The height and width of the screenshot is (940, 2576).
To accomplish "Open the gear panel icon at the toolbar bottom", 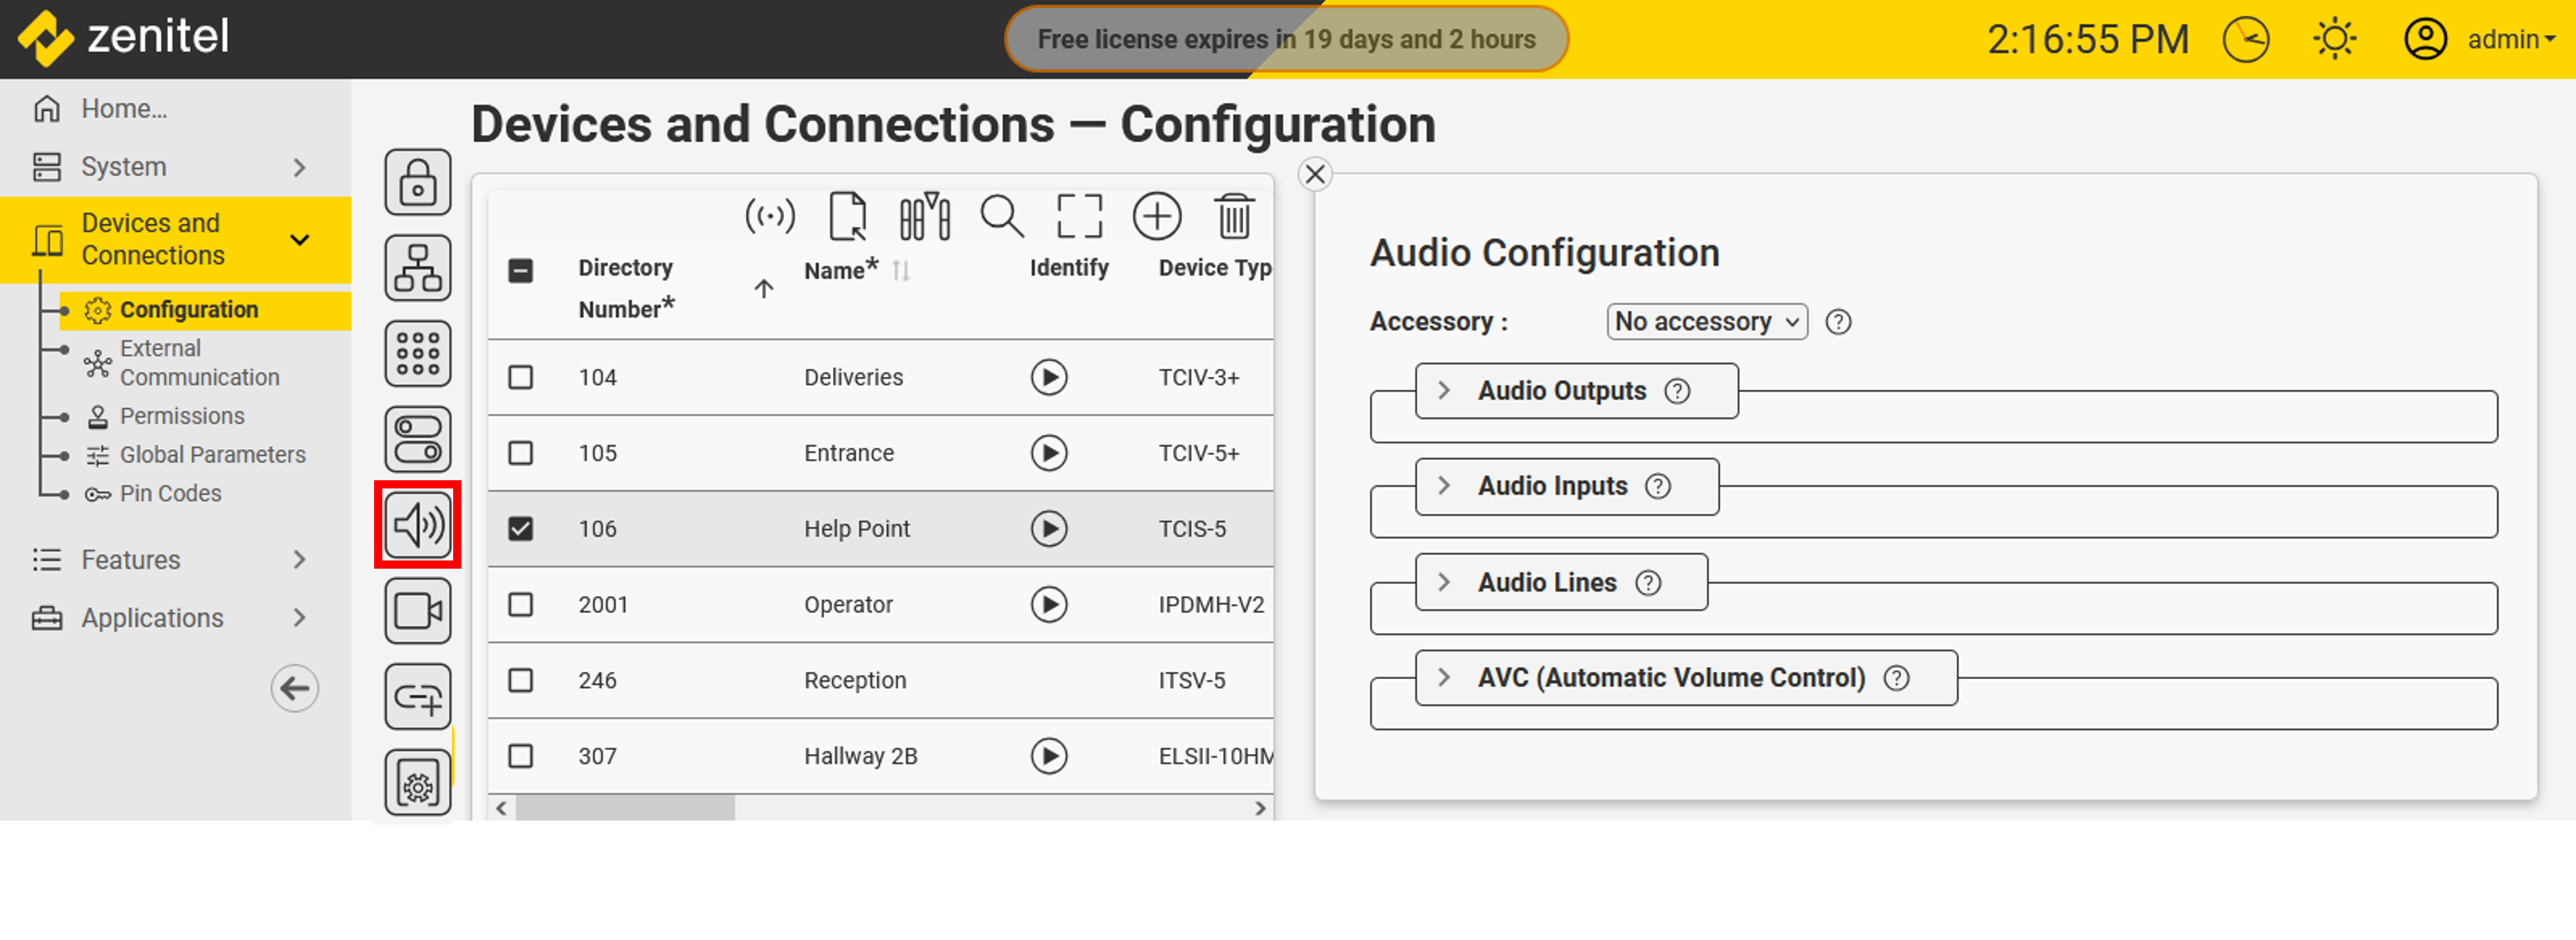I will 418,783.
